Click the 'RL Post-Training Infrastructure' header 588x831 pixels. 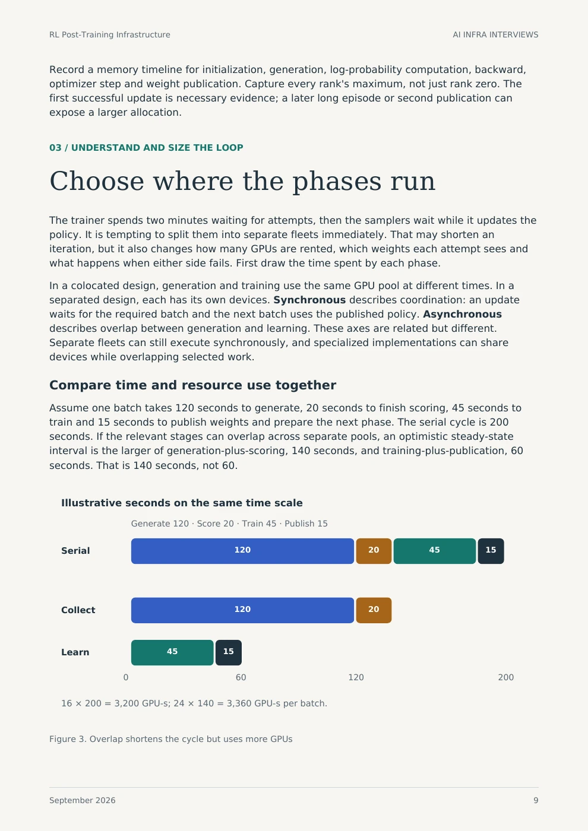[110, 35]
